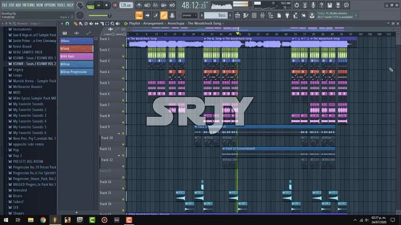This screenshot has width=401, height=225.
Task: Open the FILE menu
Action: tap(4, 5)
